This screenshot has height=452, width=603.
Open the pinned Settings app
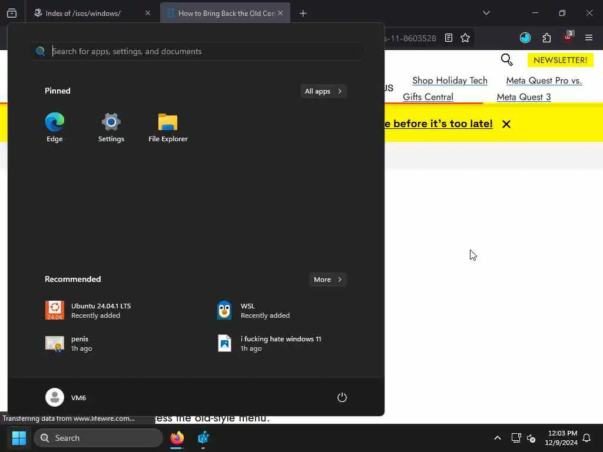tap(111, 127)
